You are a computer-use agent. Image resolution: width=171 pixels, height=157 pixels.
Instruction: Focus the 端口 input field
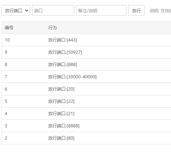(53, 10)
